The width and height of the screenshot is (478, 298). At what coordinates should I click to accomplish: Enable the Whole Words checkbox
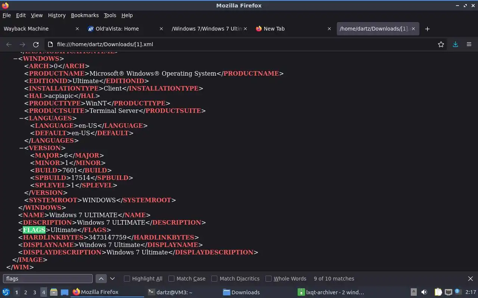tap(269, 279)
